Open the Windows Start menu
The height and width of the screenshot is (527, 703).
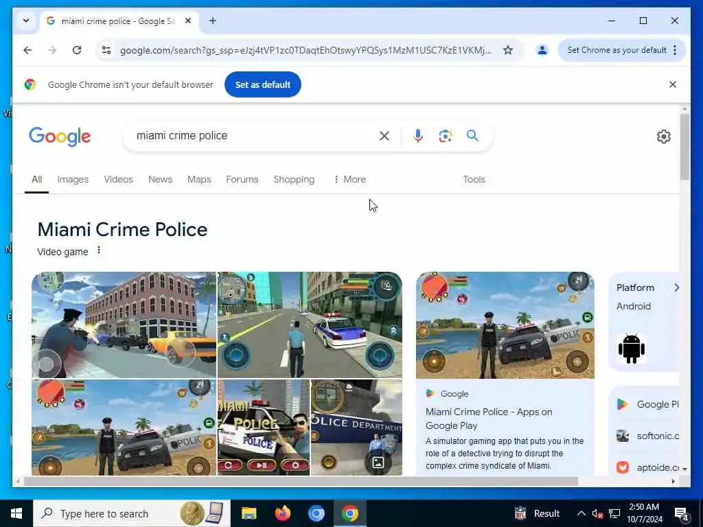click(16, 513)
